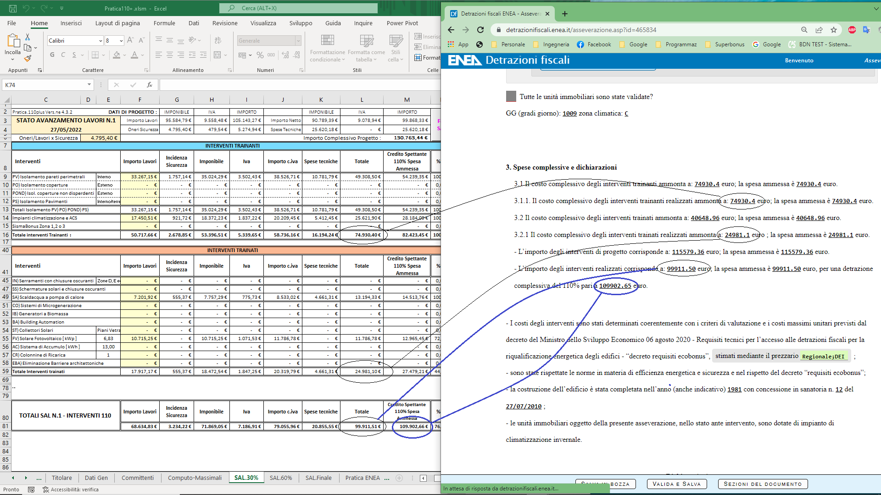
Task: Click the increase font size icon
Action: (130, 40)
